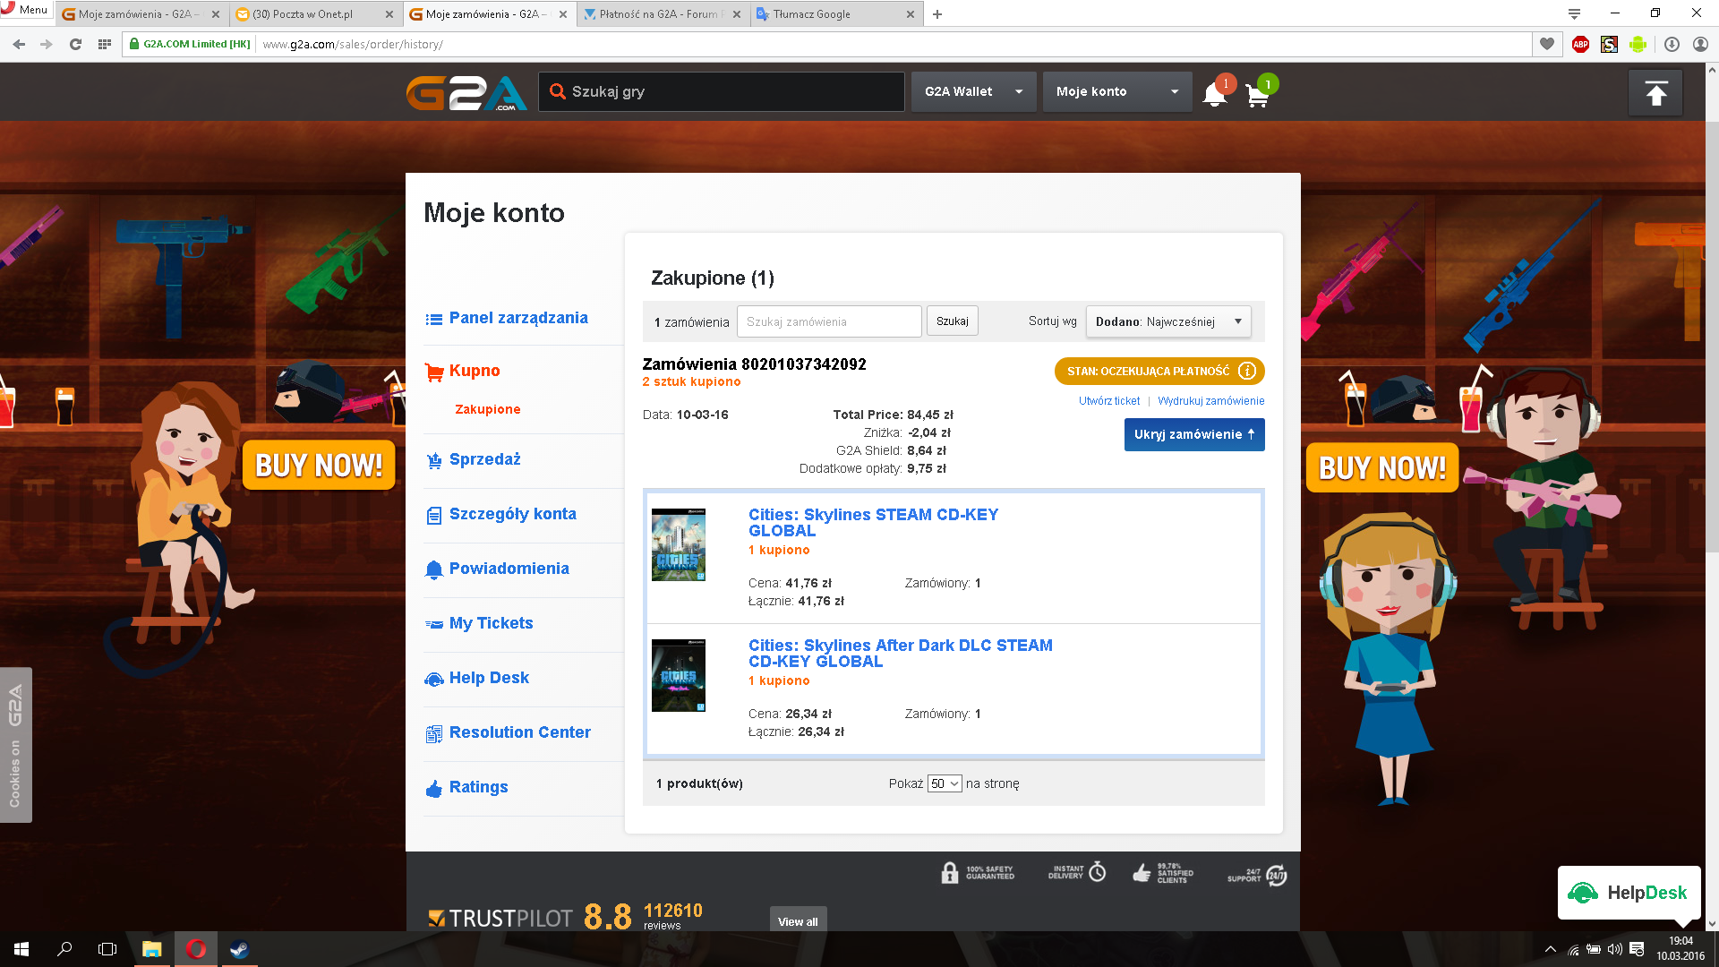This screenshot has height=967, width=1719.
Task: Open the HelpDesk chat widget
Action: (1629, 893)
